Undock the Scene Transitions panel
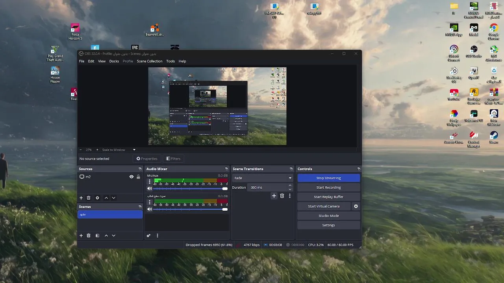The height and width of the screenshot is (283, 504). 291,169
